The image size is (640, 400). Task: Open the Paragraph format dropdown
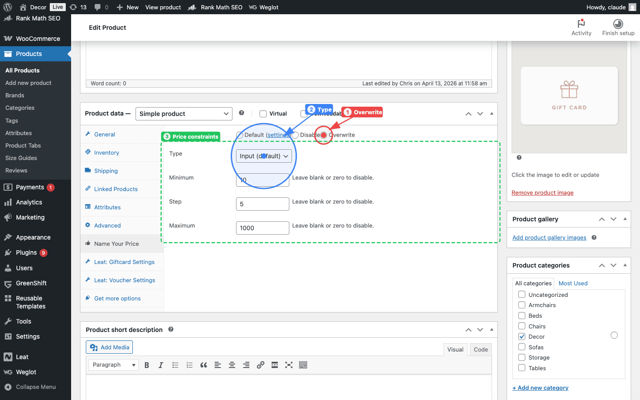coord(113,365)
